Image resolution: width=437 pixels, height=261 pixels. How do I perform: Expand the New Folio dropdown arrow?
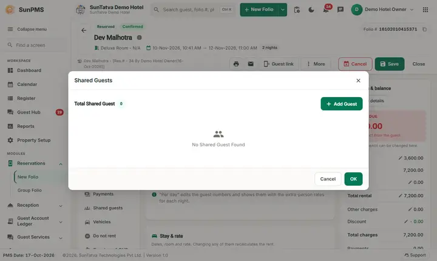(x=283, y=10)
